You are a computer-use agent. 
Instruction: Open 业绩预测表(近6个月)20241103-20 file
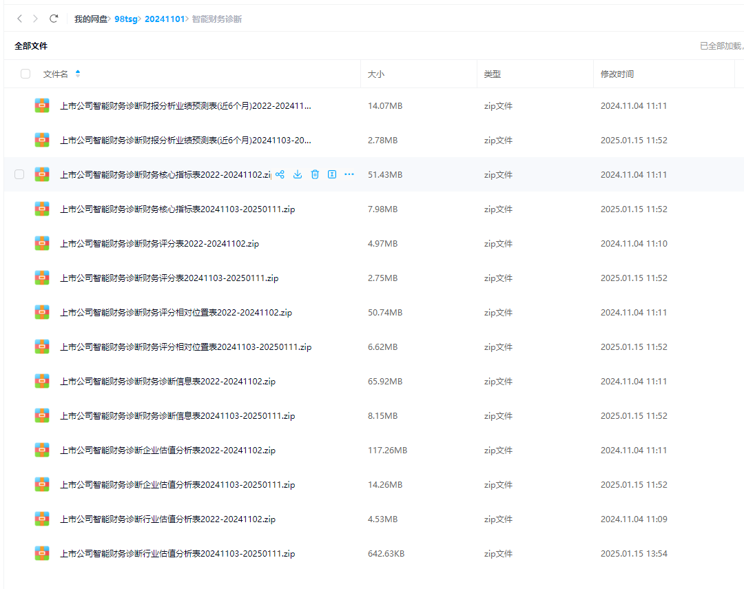[x=185, y=140]
